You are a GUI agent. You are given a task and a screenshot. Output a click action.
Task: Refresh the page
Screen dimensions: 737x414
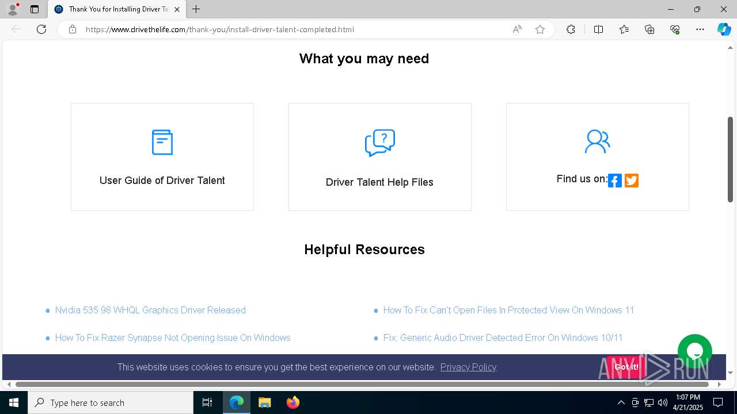(x=41, y=29)
